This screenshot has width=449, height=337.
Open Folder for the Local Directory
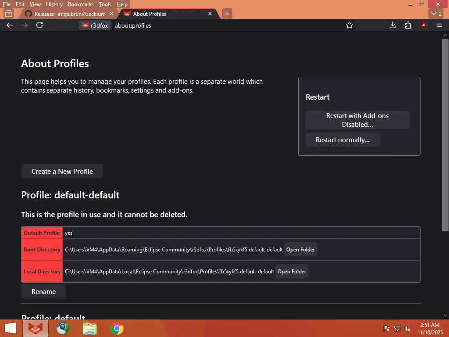292,271
